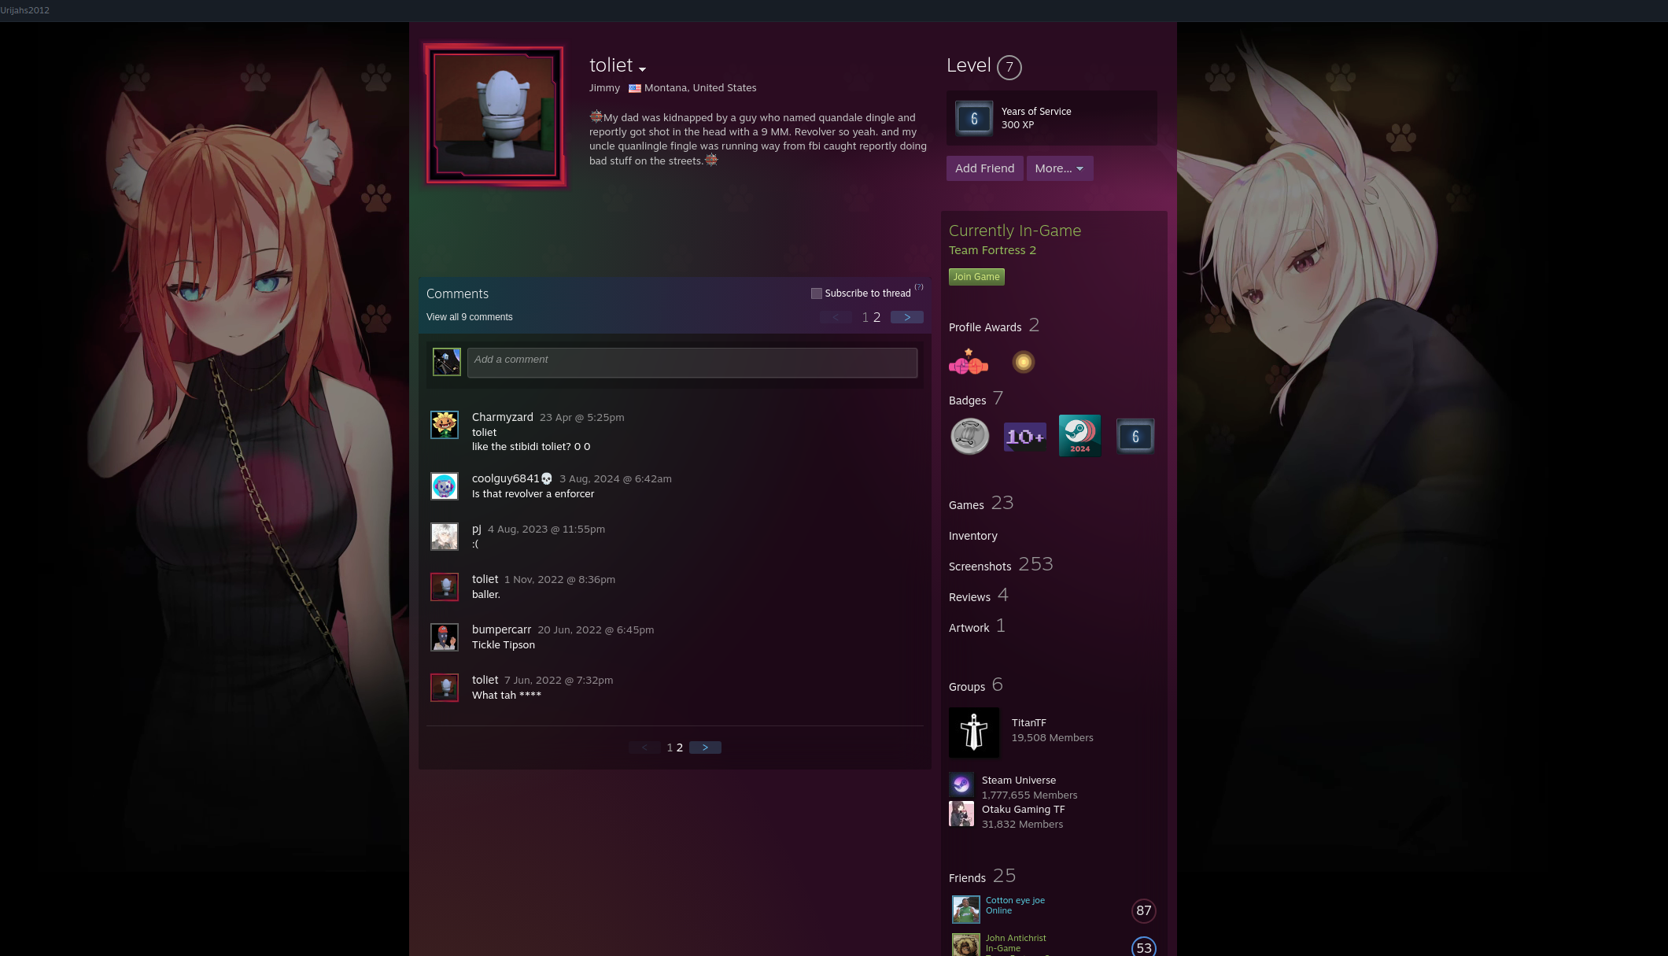Open coolguy6841's avatar
The width and height of the screenshot is (1668, 956).
point(445,486)
